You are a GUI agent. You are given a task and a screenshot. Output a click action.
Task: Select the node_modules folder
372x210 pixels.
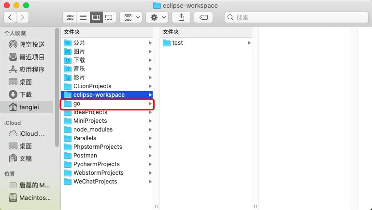(107, 130)
